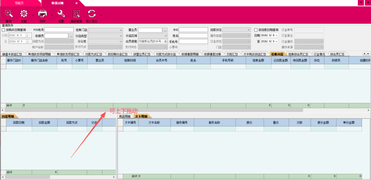This screenshot has height=180, width=371.
Task: Enable the 按回款日期查询 checkbox
Action: (x=256, y=30)
